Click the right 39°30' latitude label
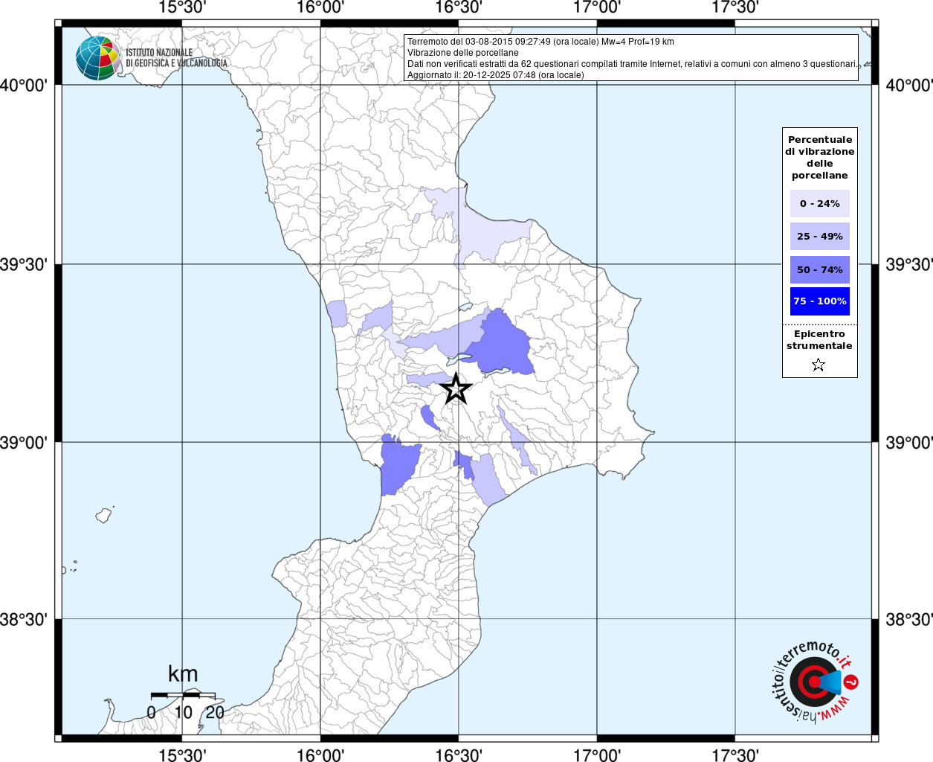The height and width of the screenshot is (762, 933). [908, 264]
